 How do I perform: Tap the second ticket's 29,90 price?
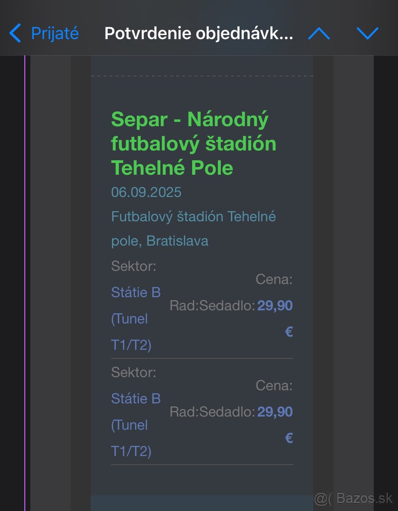coord(275,412)
